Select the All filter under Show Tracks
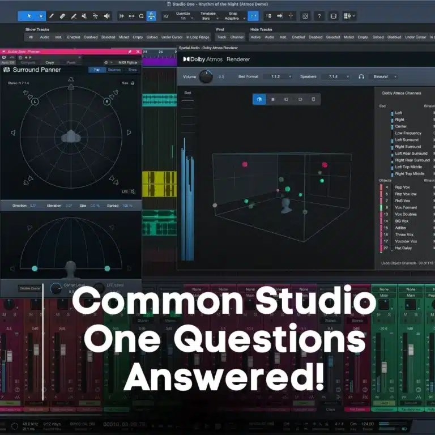The height and width of the screenshot is (435, 435). [31, 37]
